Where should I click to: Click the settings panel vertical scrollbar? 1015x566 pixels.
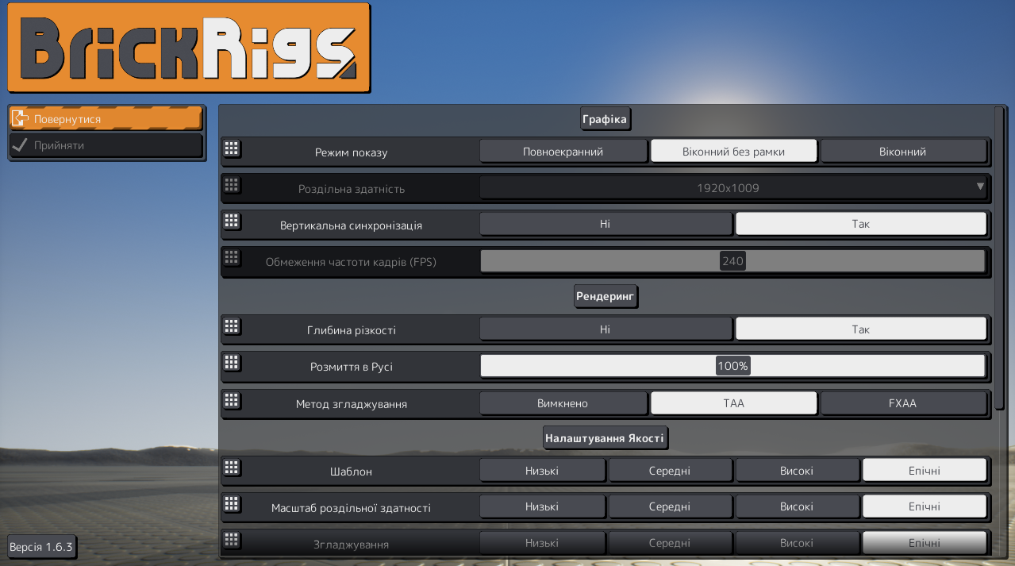[1000, 257]
